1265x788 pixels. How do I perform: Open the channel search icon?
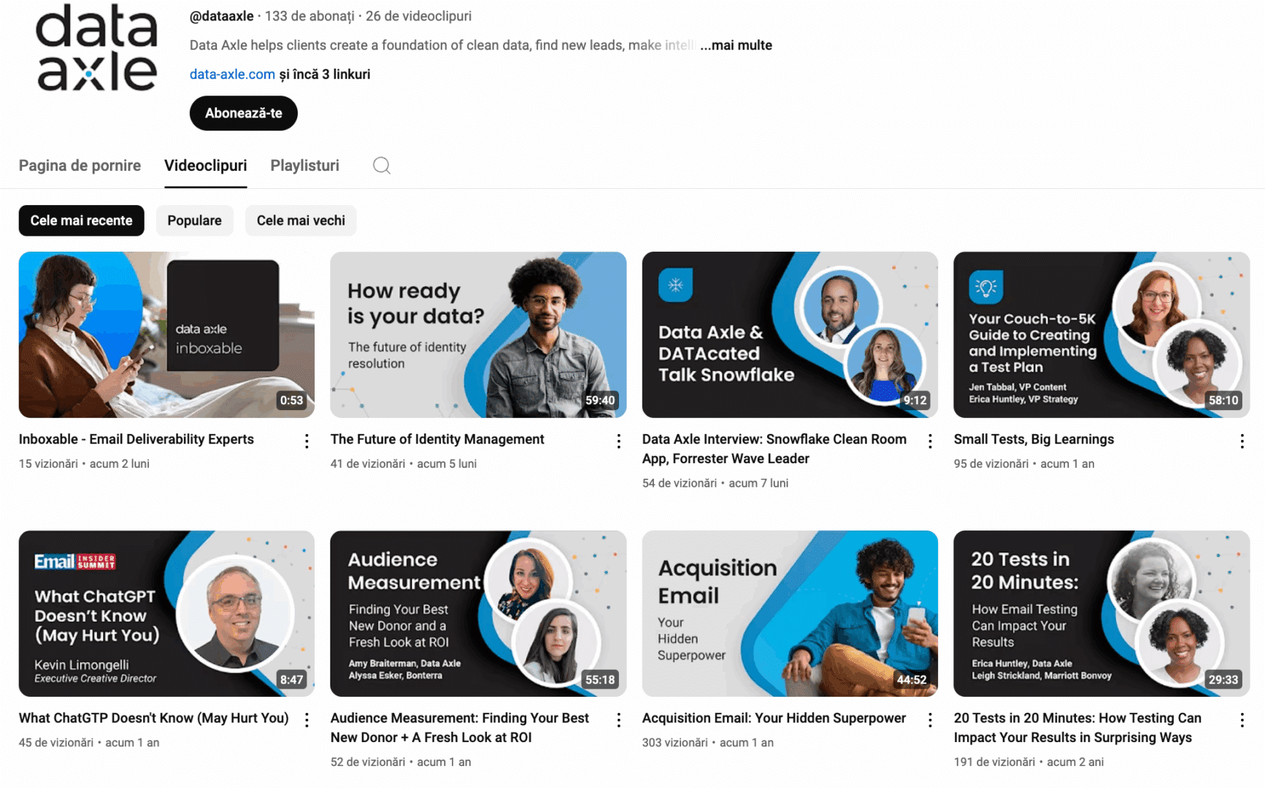click(381, 166)
